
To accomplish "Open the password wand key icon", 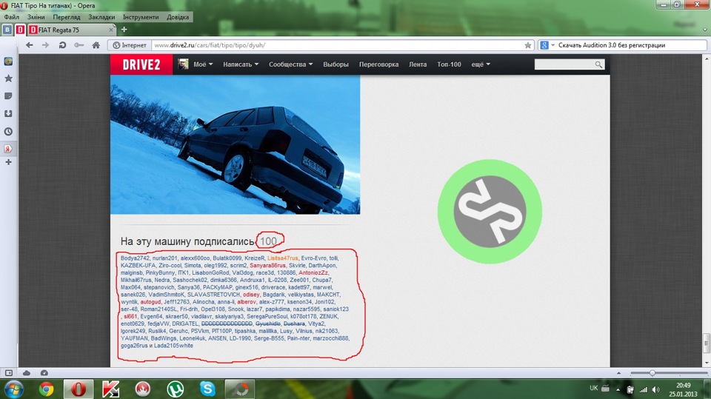I will (x=79, y=45).
